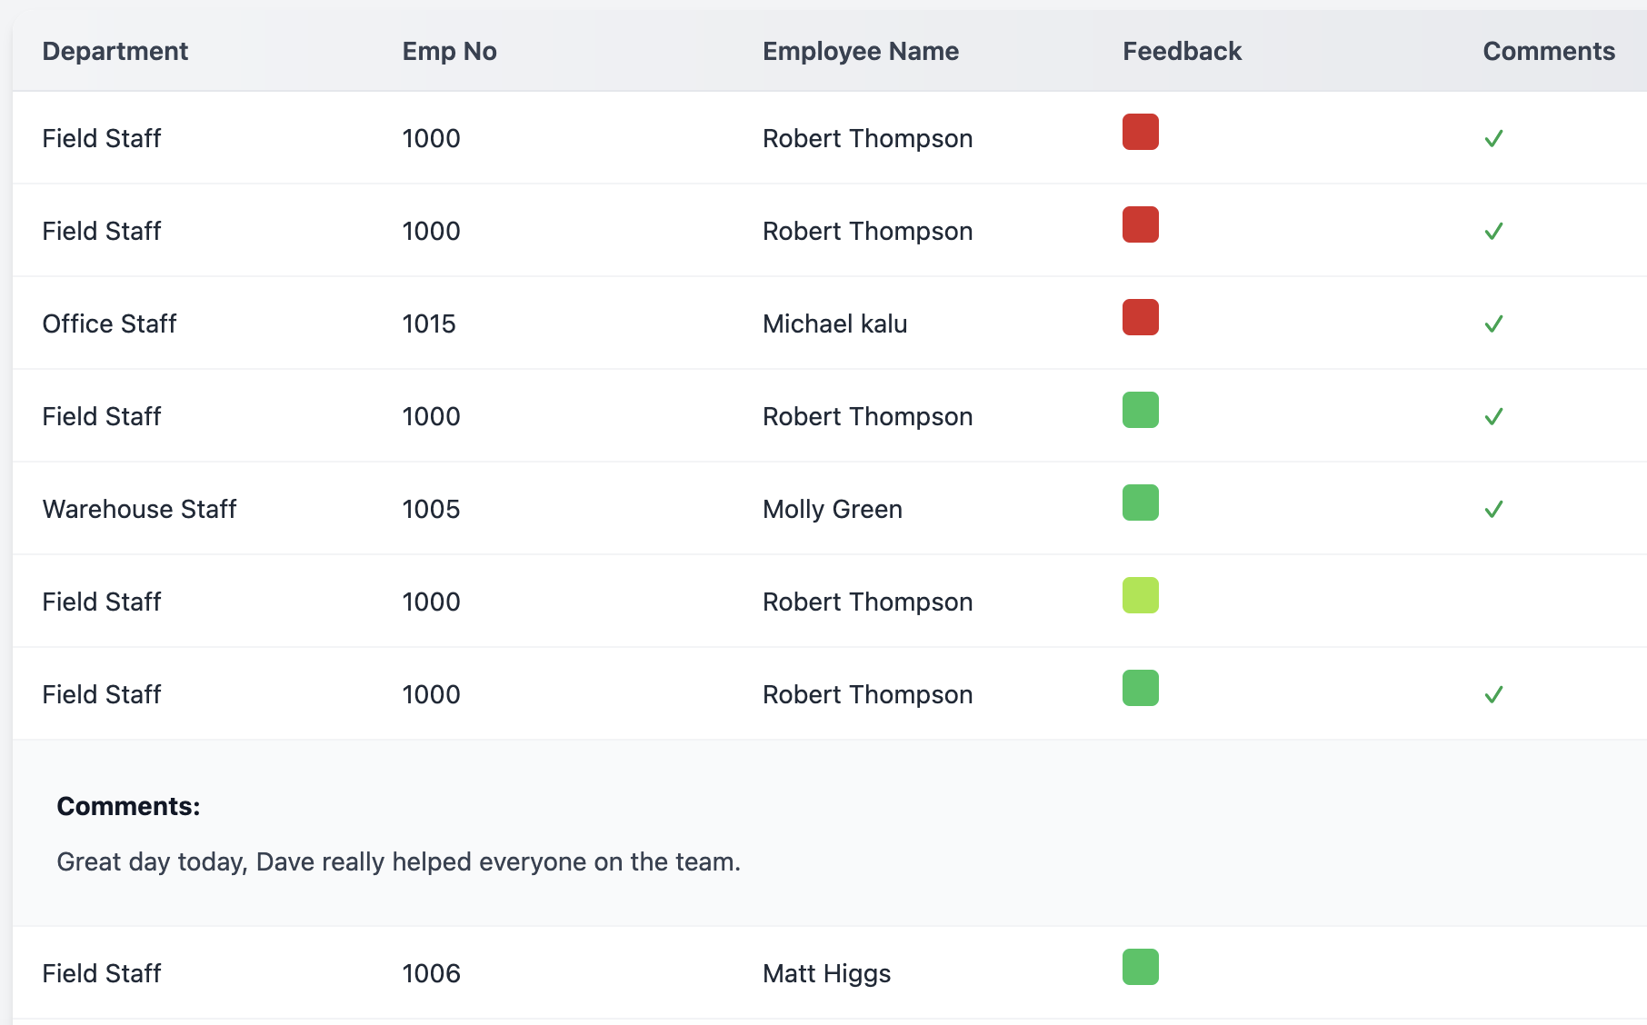1647x1025 pixels.
Task: Select the Warehouse Staff department cell
Action: coord(139,510)
